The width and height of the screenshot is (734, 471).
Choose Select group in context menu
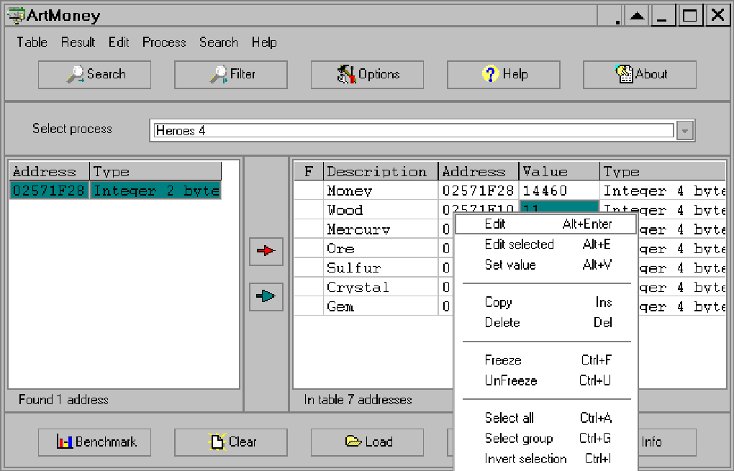point(545,438)
